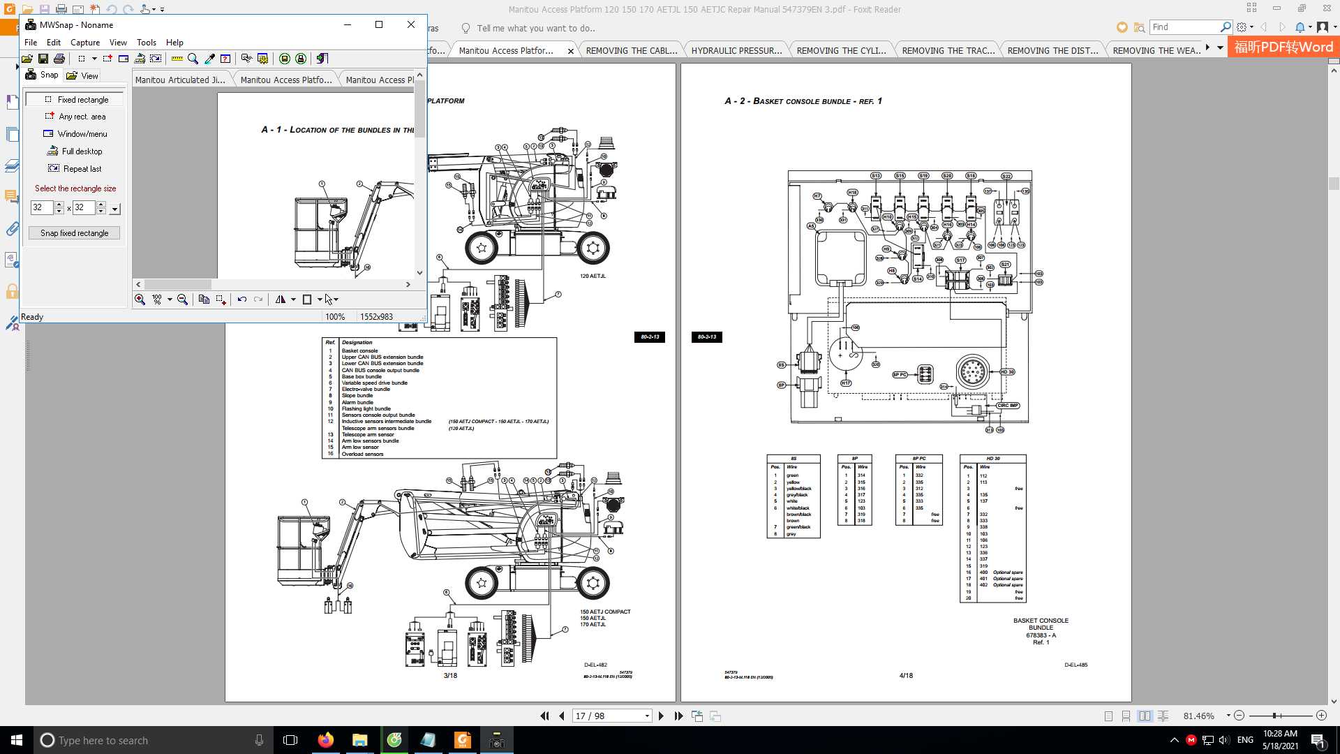This screenshot has height=754, width=1340.
Task: Copy the snapshot with the copy icon
Action: tap(204, 300)
